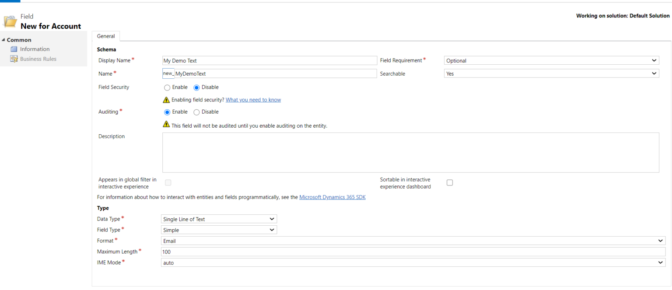This screenshot has height=290, width=672.
Task: Open the What you need to know link
Action: 253,100
